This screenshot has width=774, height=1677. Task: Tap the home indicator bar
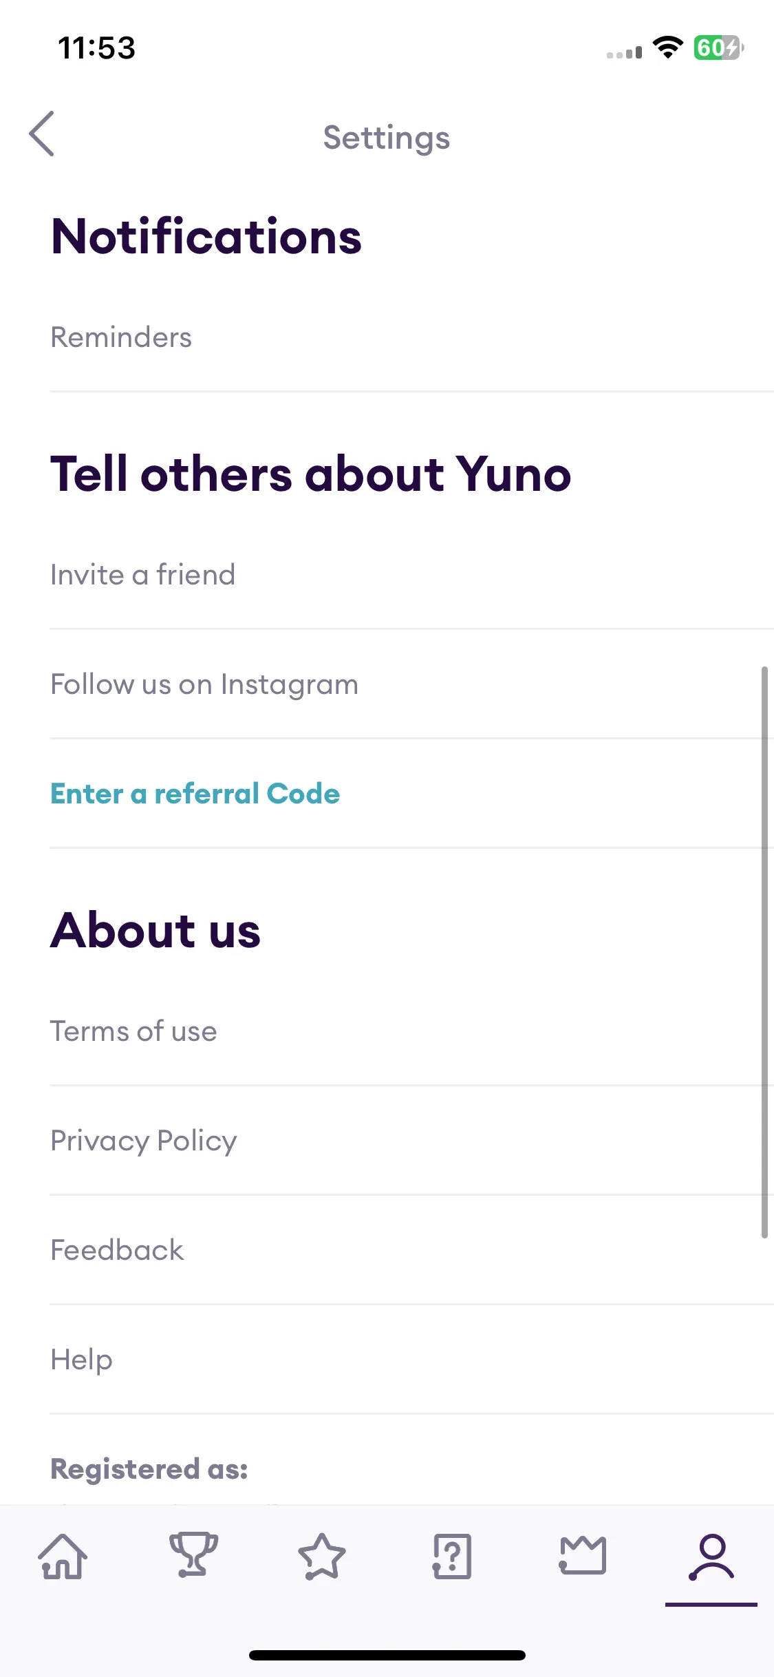[387, 1655]
